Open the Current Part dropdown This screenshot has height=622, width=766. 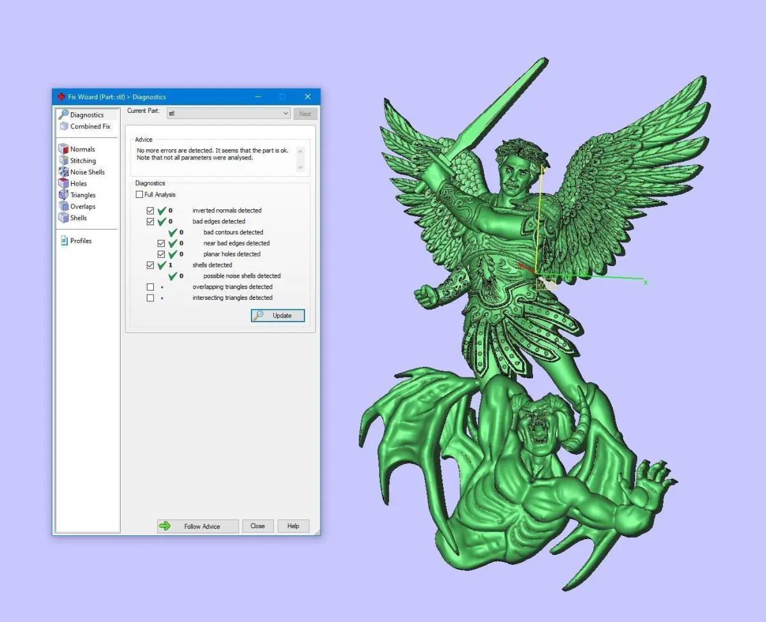click(229, 113)
